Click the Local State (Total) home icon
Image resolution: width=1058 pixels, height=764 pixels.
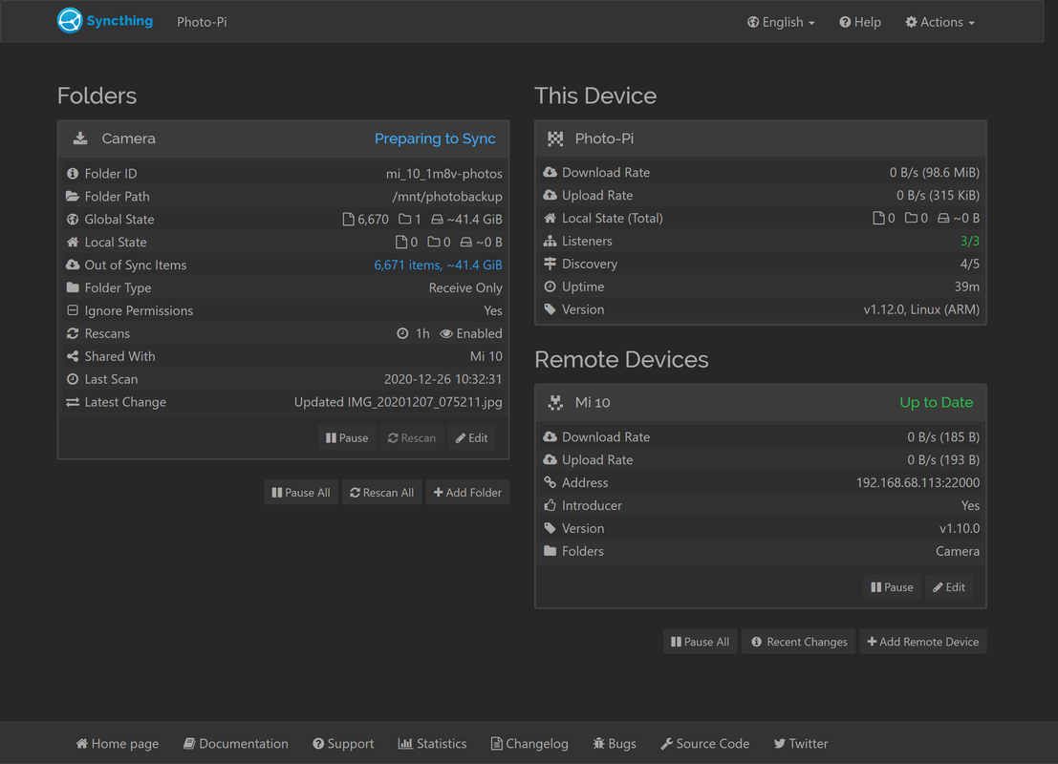click(550, 218)
